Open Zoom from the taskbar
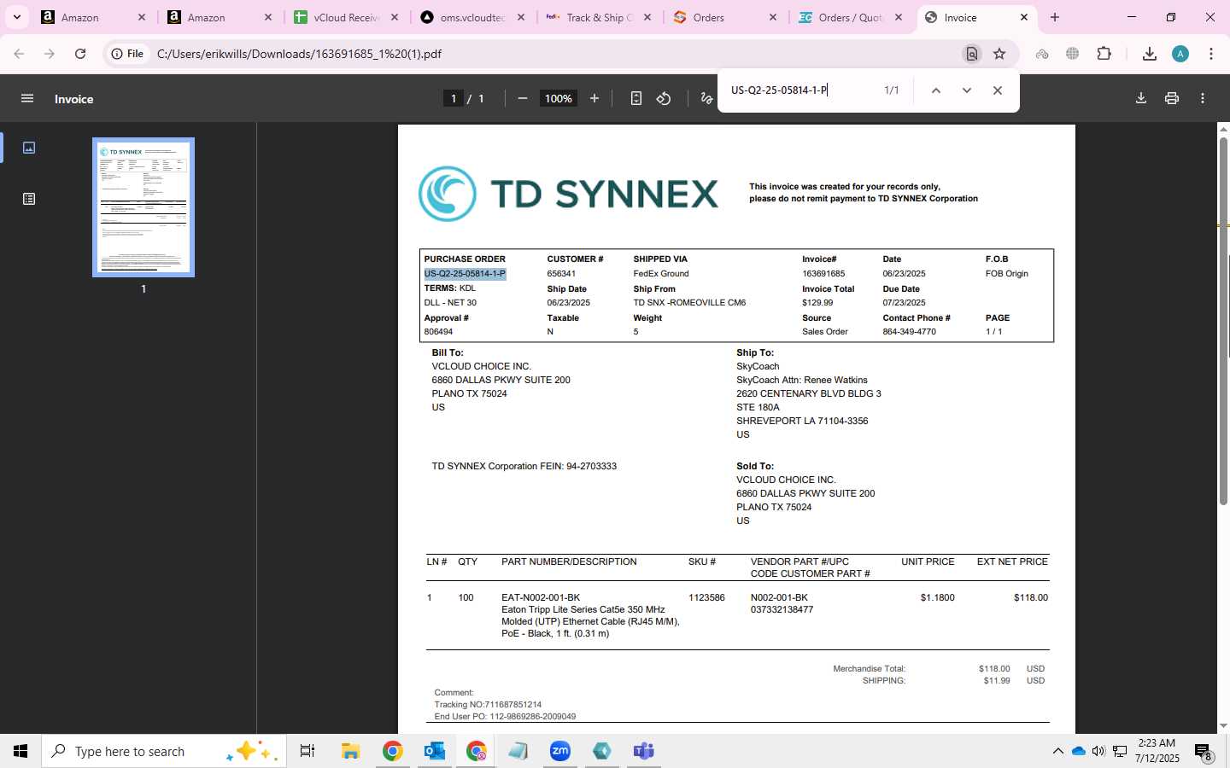This screenshot has width=1230, height=768. (x=560, y=751)
